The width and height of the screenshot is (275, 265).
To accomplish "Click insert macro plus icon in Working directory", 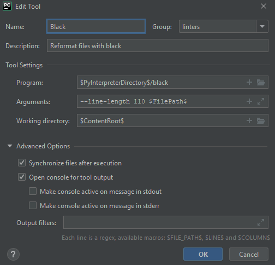I will point(249,120).
